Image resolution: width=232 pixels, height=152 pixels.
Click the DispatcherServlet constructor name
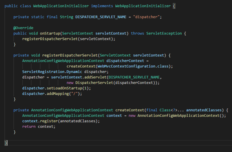pos(94,83)
